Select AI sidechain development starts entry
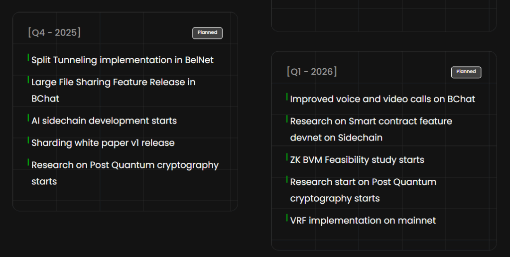510x257 pixels. point(104,121)
